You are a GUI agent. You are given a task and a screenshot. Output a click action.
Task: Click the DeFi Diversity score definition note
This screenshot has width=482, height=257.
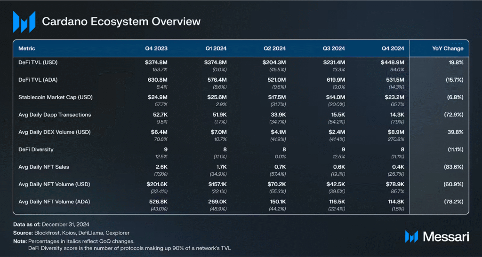tap(129, 248)
